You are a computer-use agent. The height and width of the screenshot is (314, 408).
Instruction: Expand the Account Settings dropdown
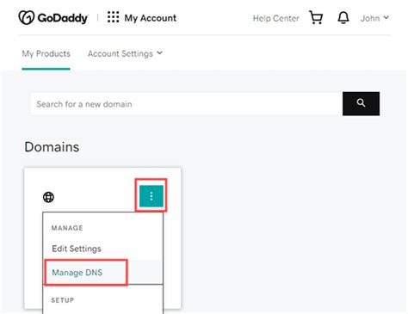[125, 53]
